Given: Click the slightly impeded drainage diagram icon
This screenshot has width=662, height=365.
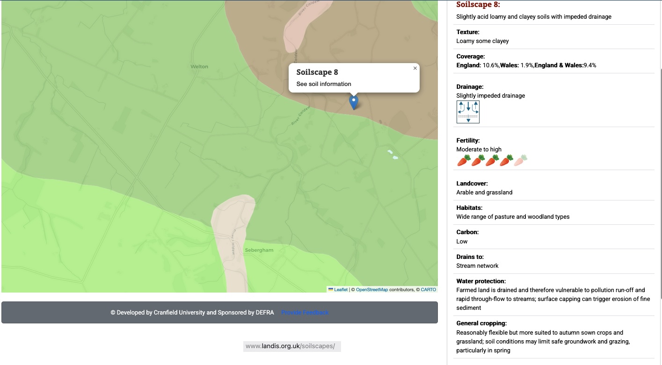Looking at the screenshot, I should tap(468, 112).
